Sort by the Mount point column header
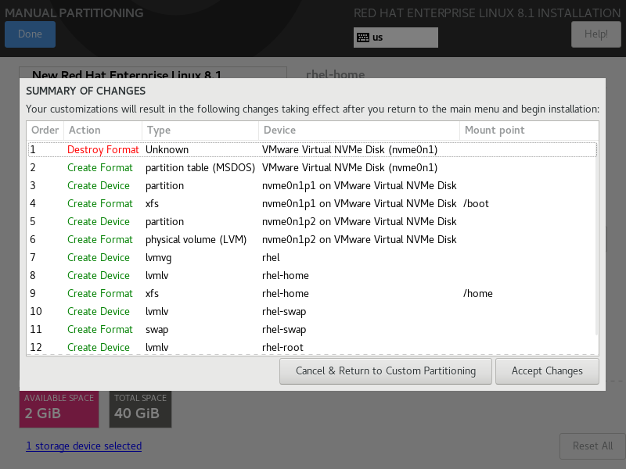Image resolution: width=626 pixels, height=469 pixels. (529, 131)
